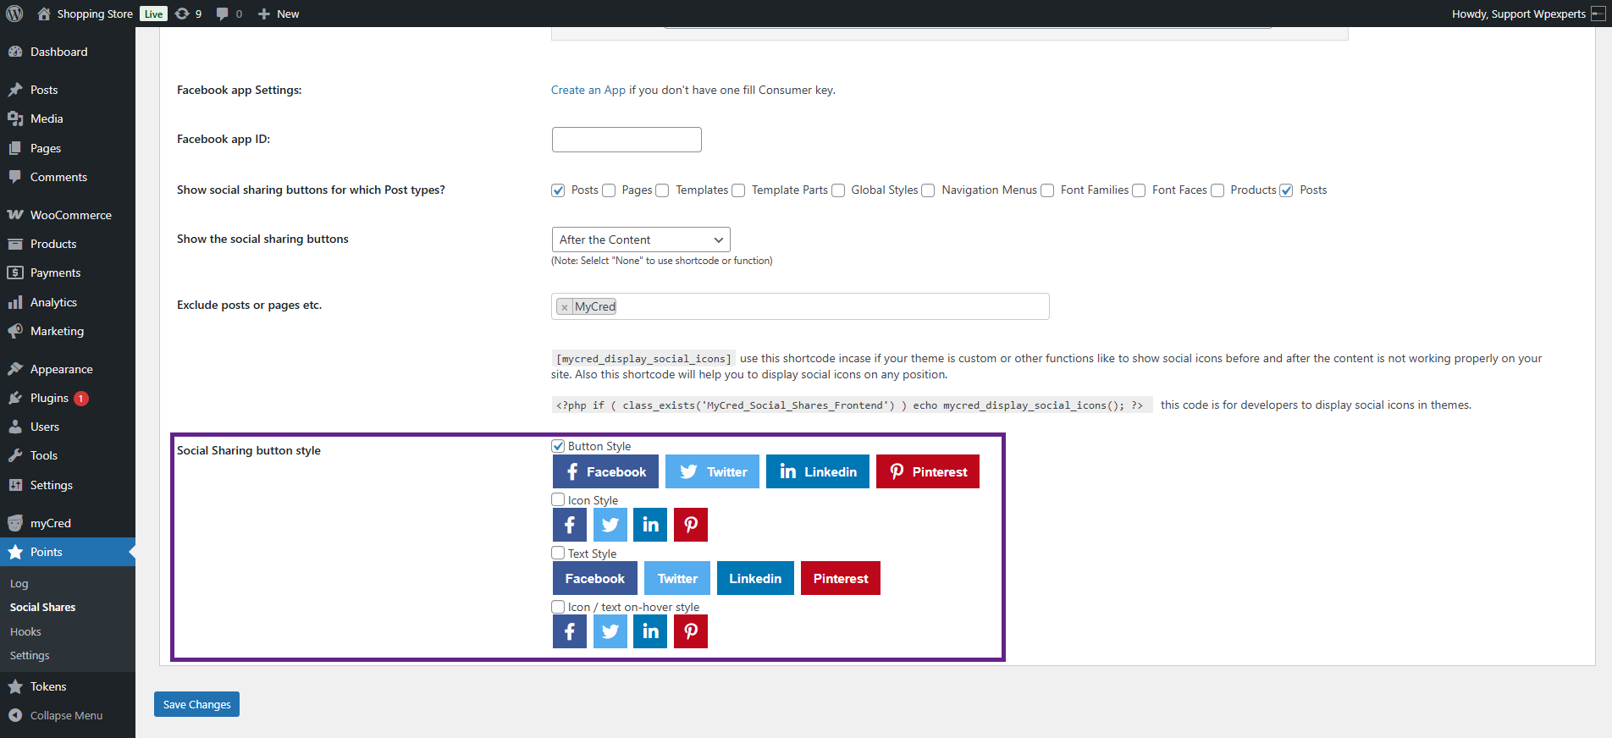Open WooCommerce in the sidebar
Viewport: 1612px width, 738px height.
[70, 215]
